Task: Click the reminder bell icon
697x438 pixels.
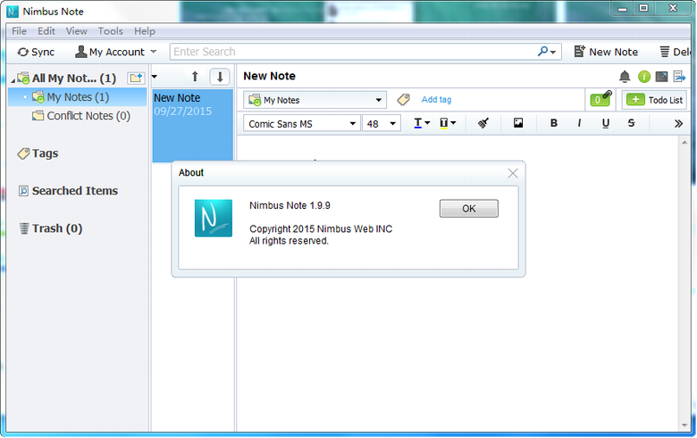Action: 625,77
